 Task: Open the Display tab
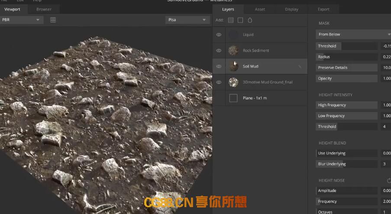click(x=291, y=9)
